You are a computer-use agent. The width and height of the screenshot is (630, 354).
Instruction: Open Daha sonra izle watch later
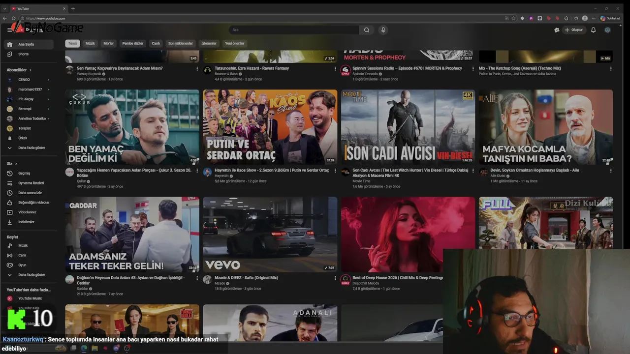pos(30,193)
